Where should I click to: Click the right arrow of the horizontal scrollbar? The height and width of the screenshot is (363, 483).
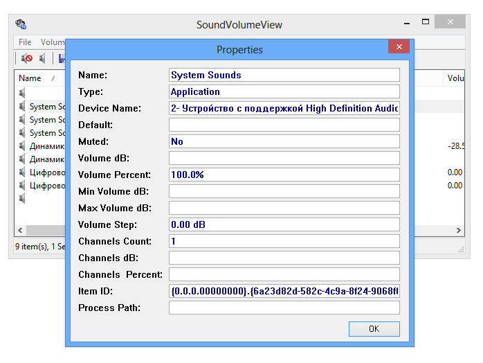coord(458,230)
